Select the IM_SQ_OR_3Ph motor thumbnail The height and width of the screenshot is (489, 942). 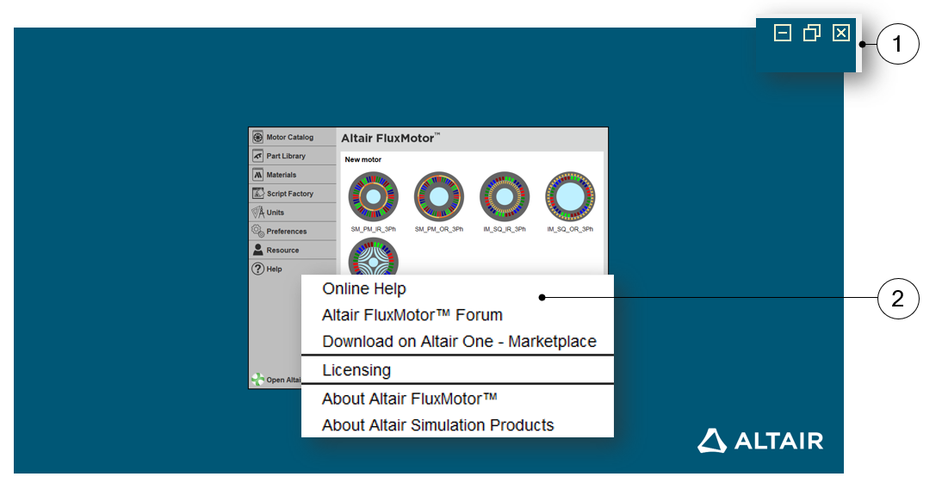tap(569, 197)
